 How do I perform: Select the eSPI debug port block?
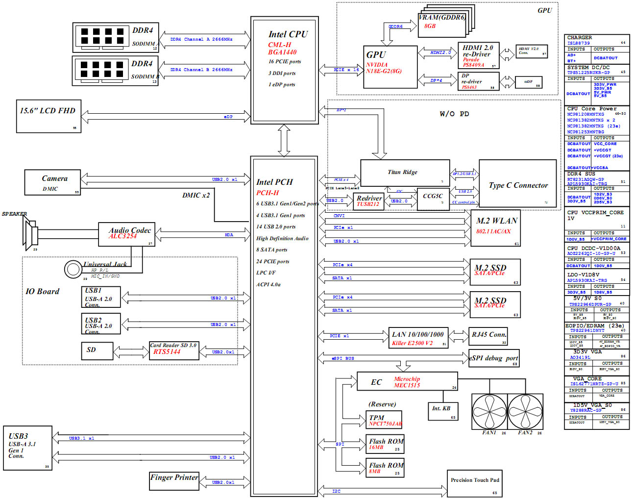coord(494,358)
